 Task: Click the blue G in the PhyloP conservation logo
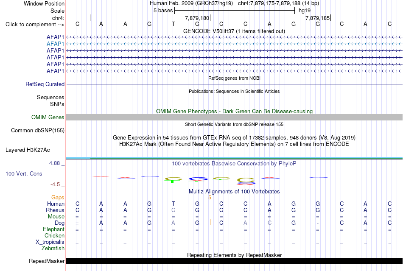tap(198, 179)
